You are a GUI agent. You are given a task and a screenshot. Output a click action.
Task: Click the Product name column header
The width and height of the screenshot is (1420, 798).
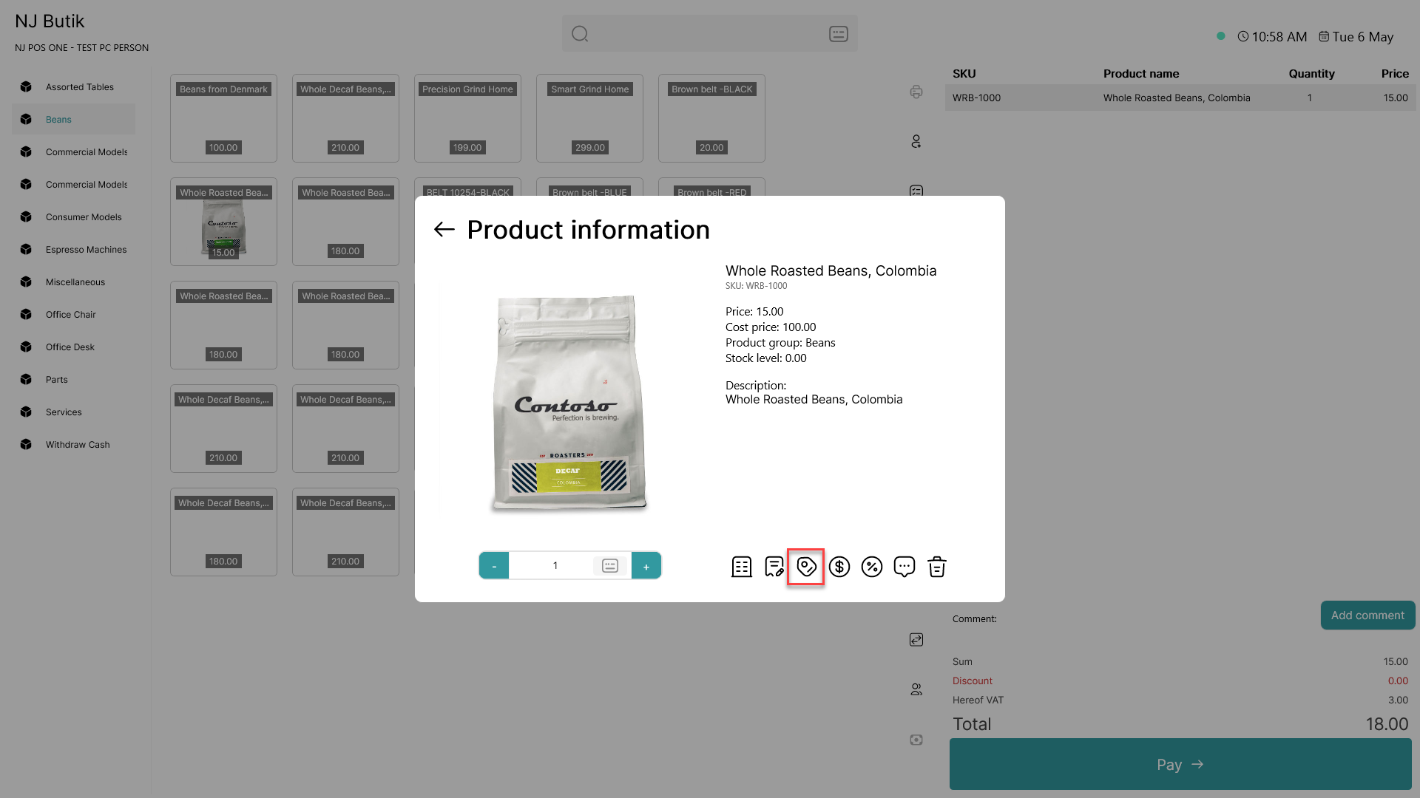[1141, 73]
